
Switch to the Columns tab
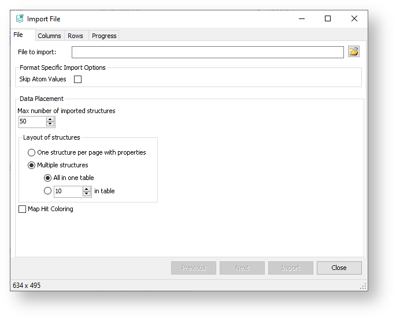pos(49,36)
